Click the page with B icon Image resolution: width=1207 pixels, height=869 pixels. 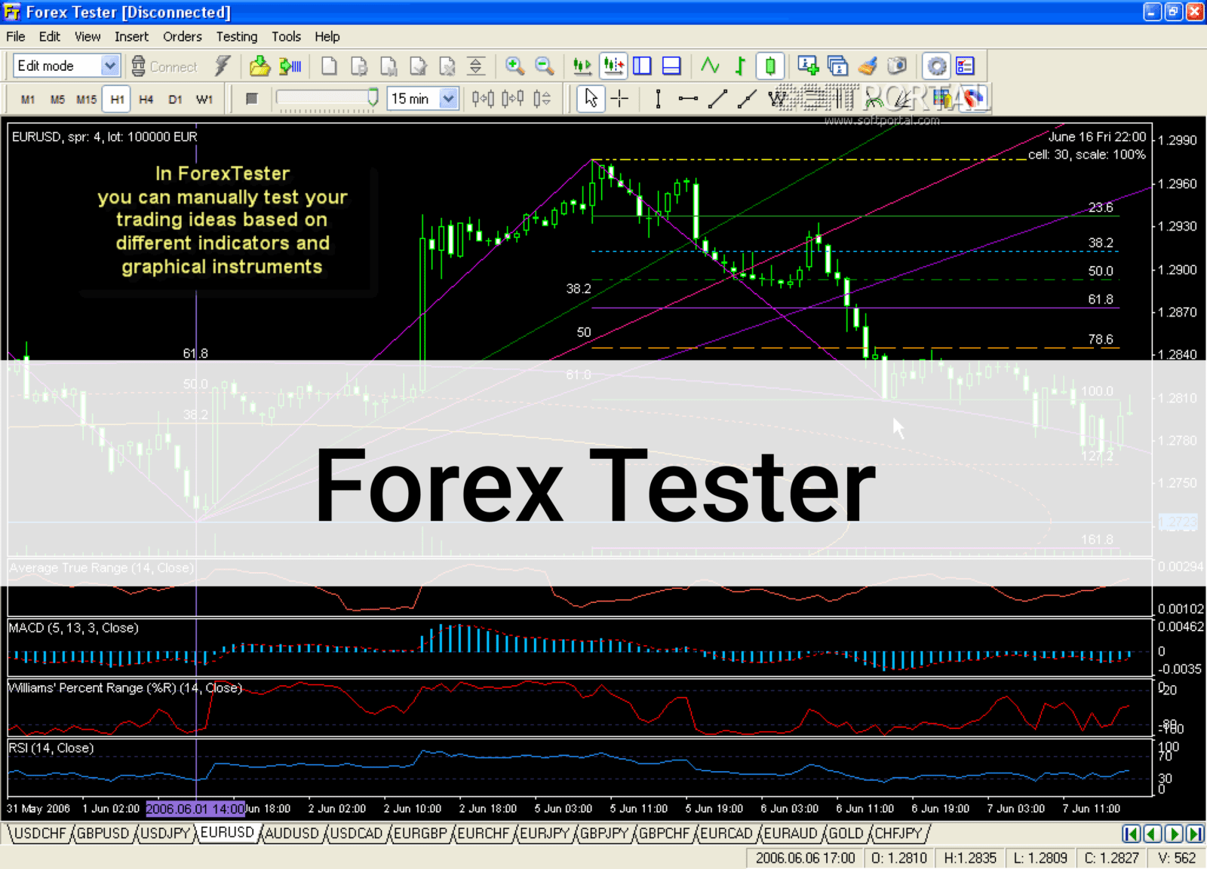coord(359,66)
